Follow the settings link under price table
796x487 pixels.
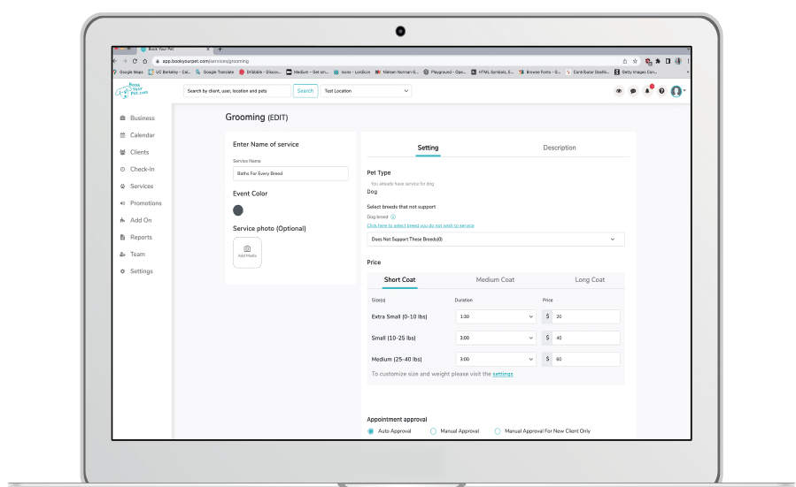[502, 374]
